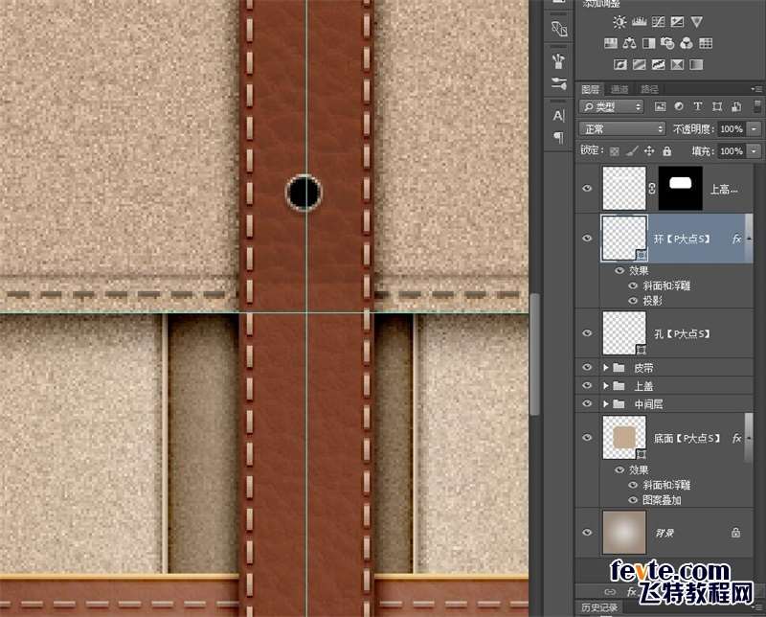This screenshot has height=617, width=766.
Task: Add a Posterize adjustment layer
Action: [x=639, y=64]
